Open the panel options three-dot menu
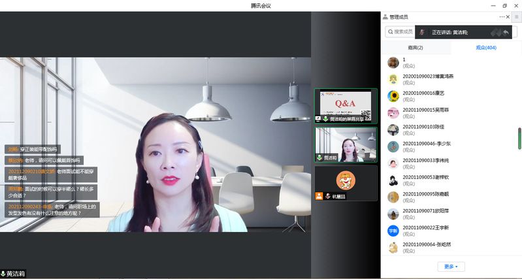This screenshot has width=522, height=279. pos(502,16)
